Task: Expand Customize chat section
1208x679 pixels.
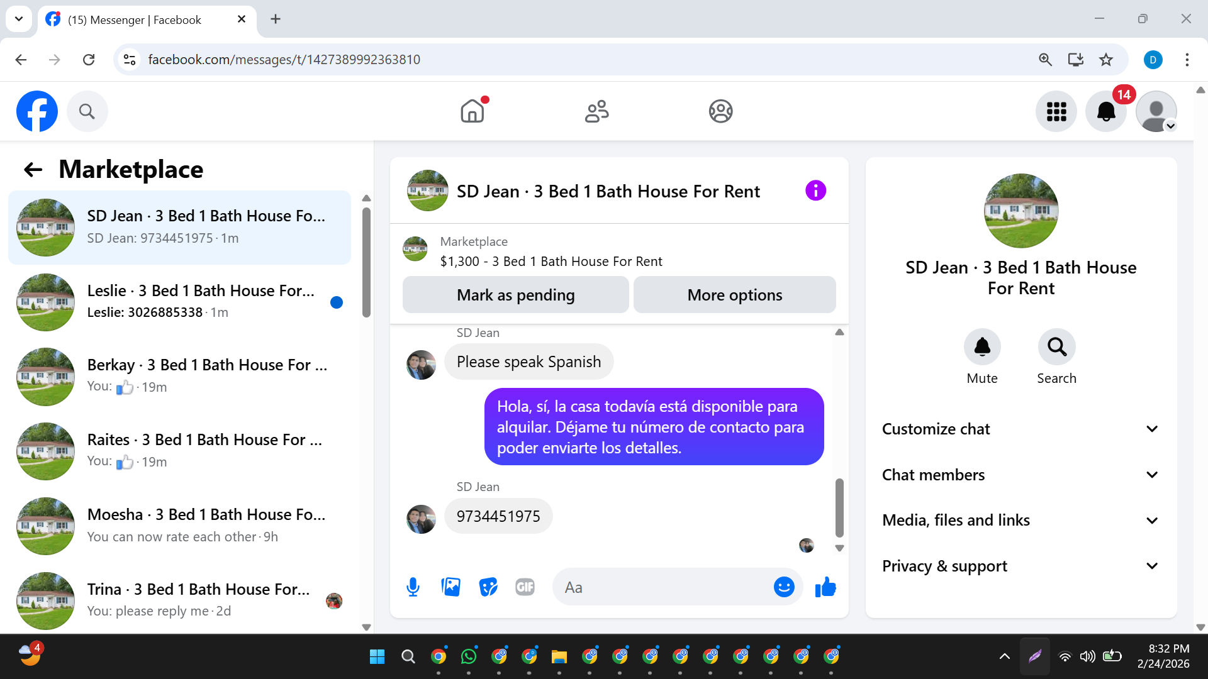Action: [x=1021, y=429]
